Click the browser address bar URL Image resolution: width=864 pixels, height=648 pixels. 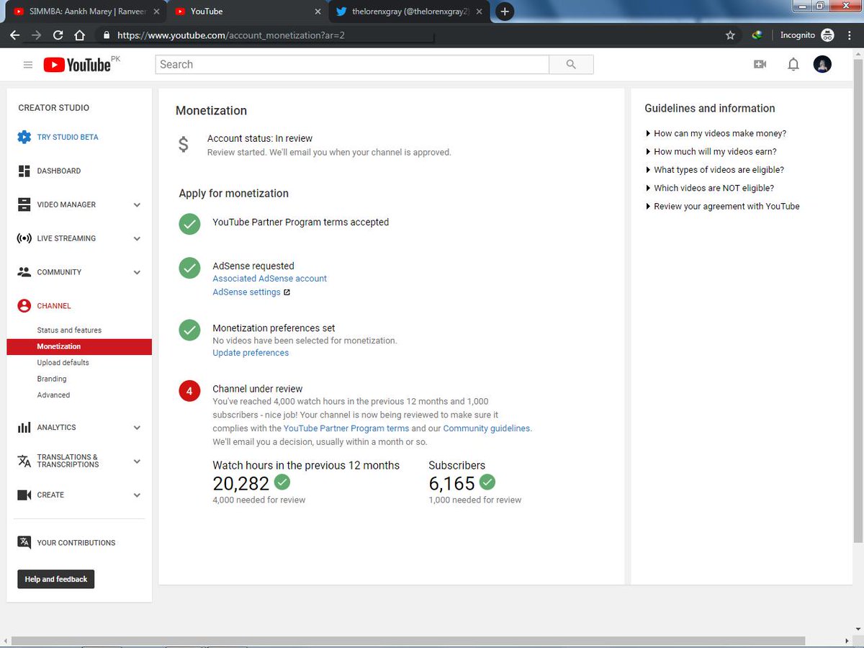click(231, 35)
